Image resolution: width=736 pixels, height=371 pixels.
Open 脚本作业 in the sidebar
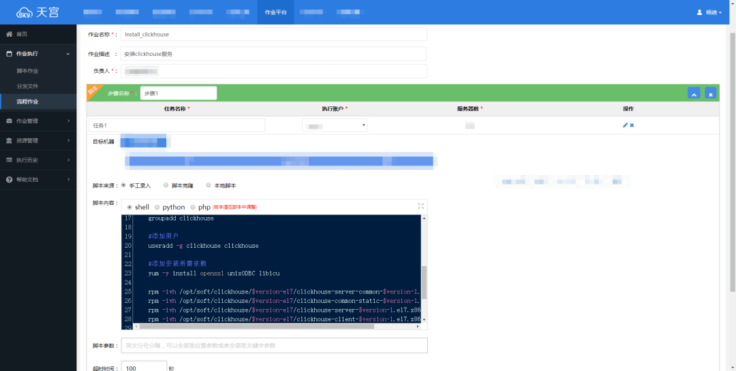point(27,71)
